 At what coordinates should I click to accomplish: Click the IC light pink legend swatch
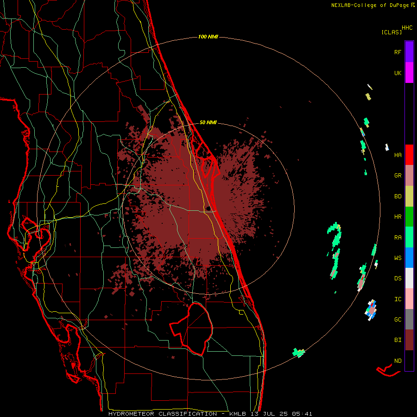(x=409, y=299)
